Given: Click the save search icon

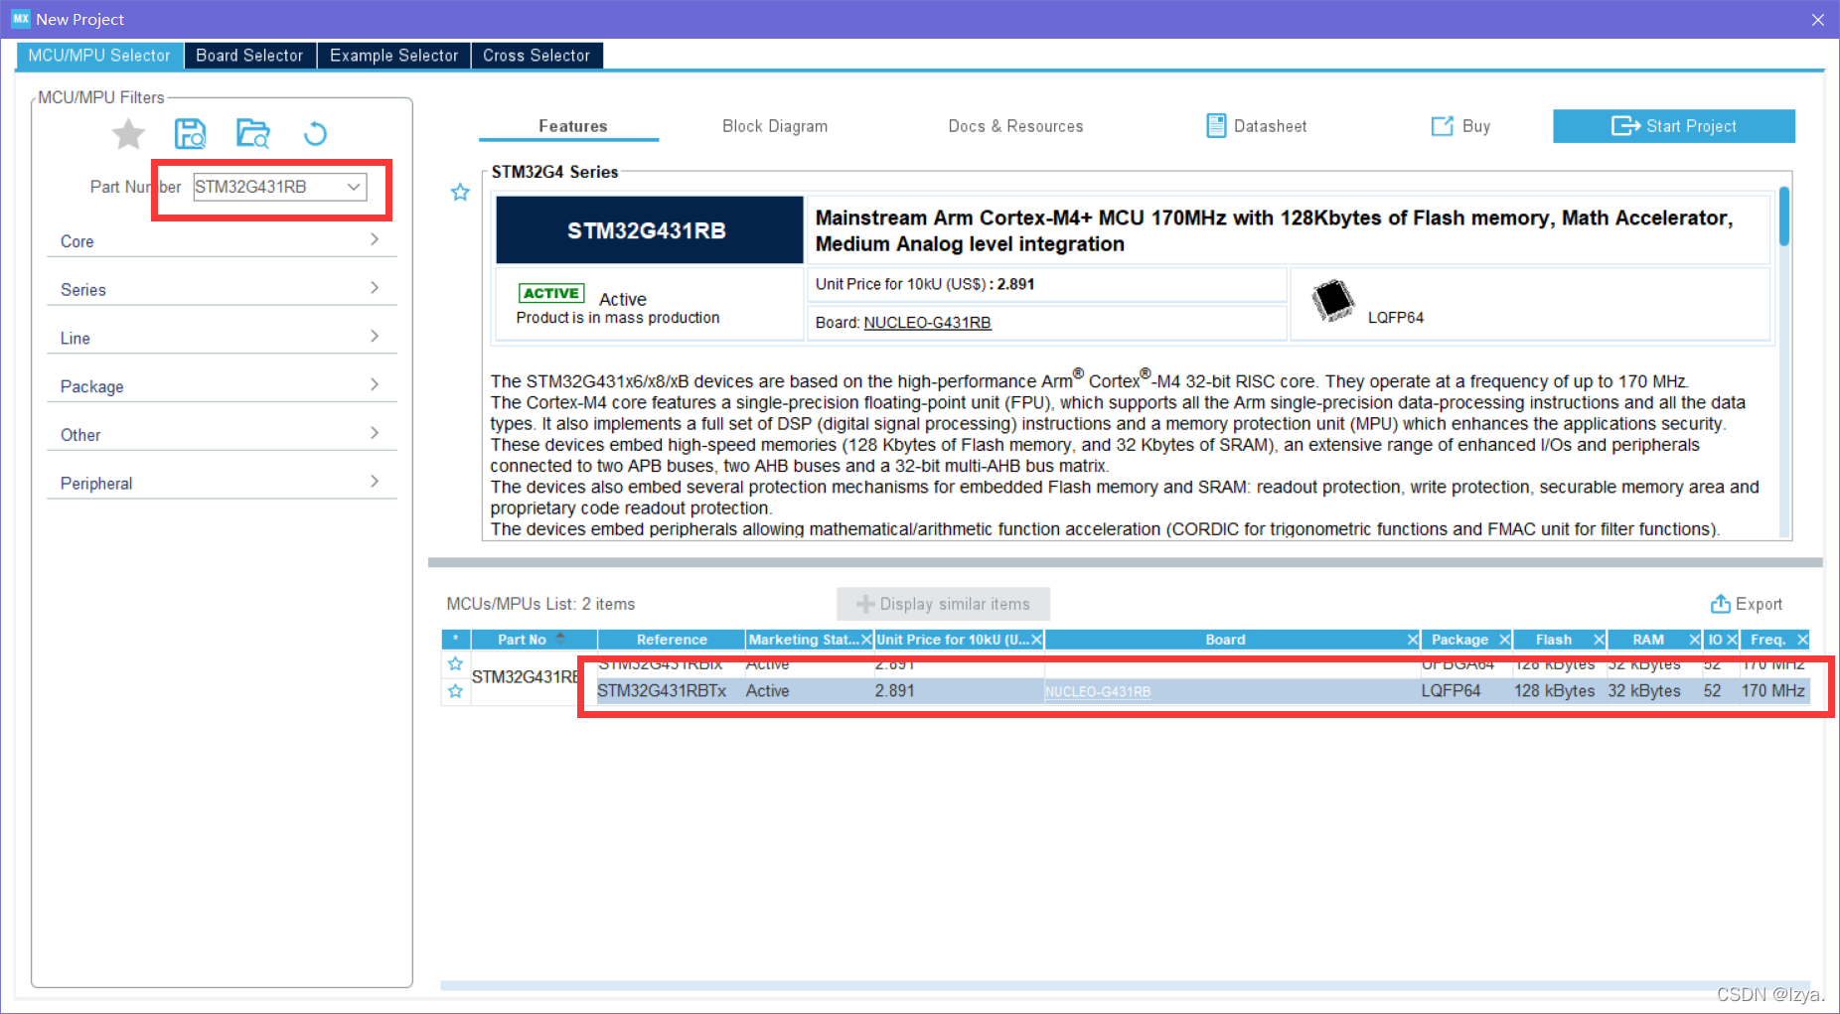Looking at the screenshot, I should click(x=190, y=133).
